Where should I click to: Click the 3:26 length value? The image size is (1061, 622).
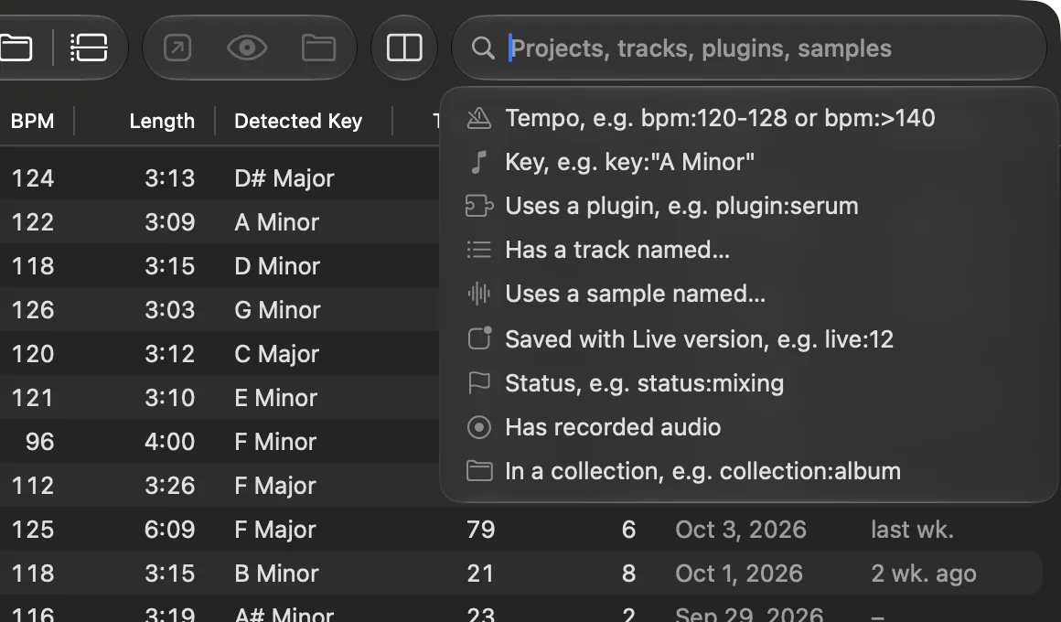[169, 486]
